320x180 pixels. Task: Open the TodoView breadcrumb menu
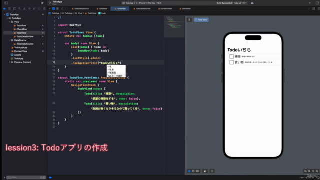(x=90, y=13)
